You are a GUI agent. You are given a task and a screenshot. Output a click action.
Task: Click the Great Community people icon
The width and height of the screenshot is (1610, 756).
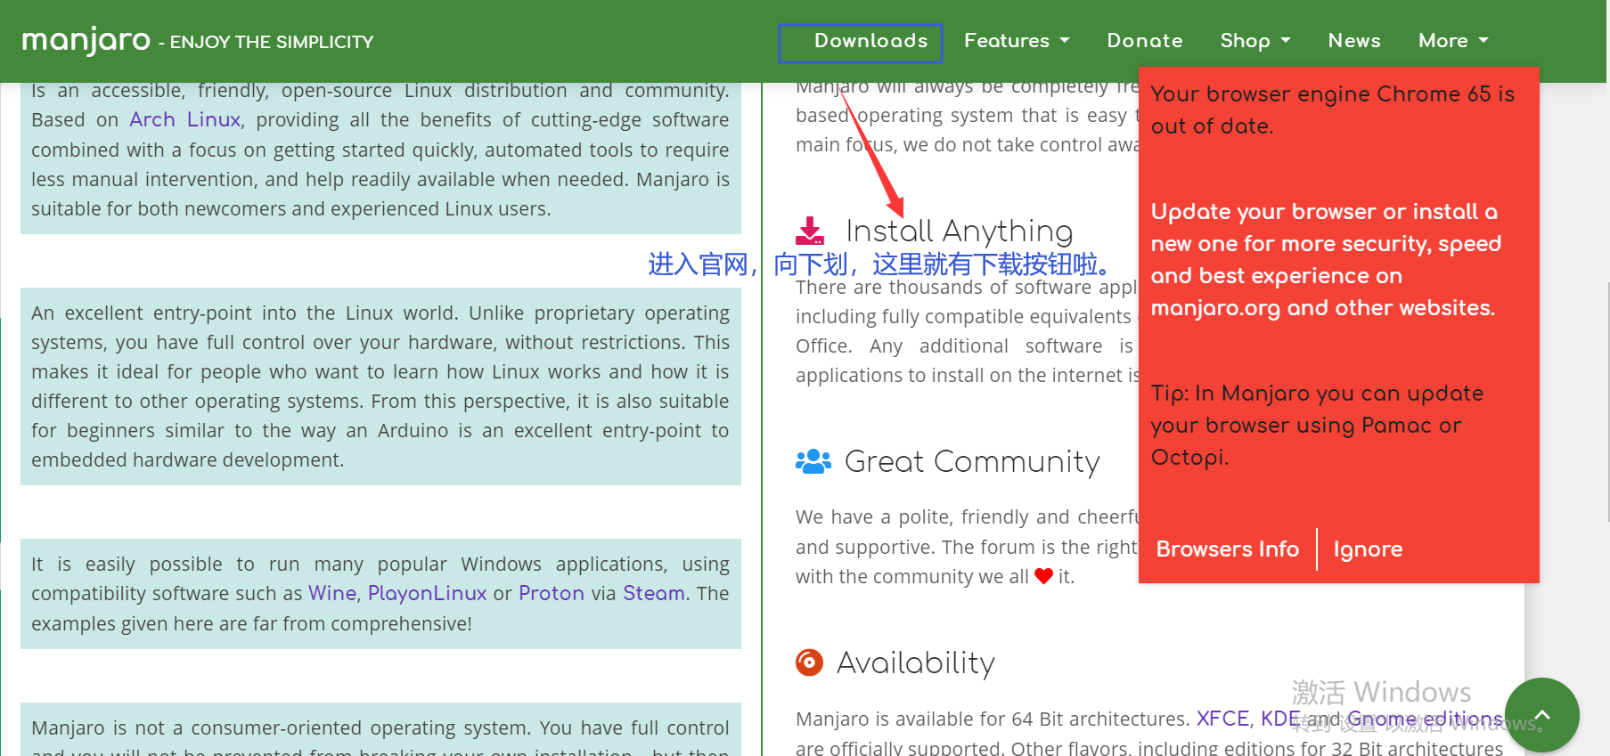point(813,461)
